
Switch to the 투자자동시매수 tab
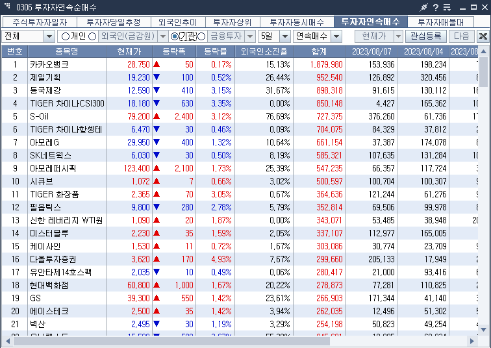pos(297,22)
